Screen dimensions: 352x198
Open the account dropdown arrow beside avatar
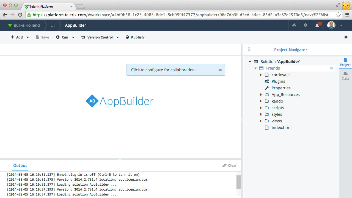click(341, 25)
